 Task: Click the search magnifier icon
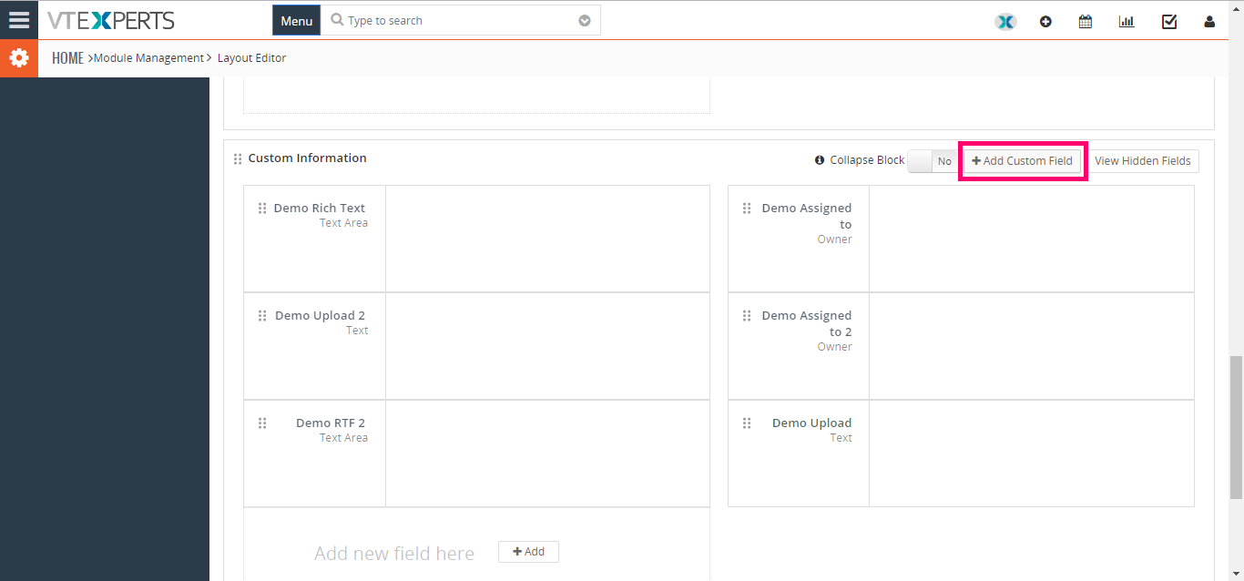coord(337,20)
